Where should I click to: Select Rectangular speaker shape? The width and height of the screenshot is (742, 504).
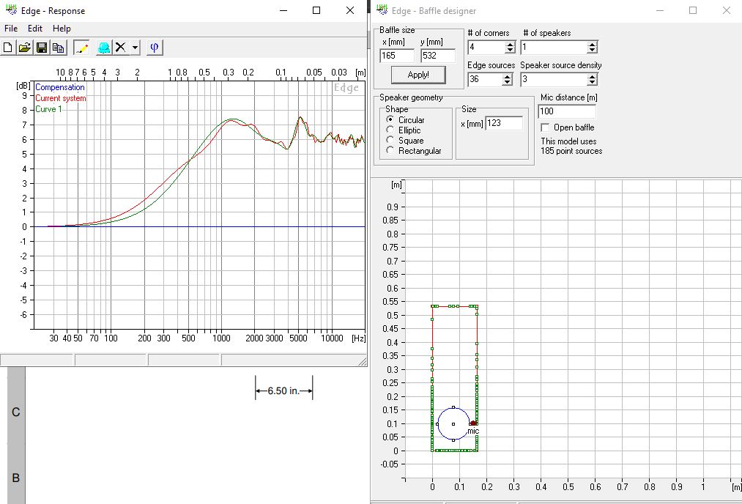390,150
